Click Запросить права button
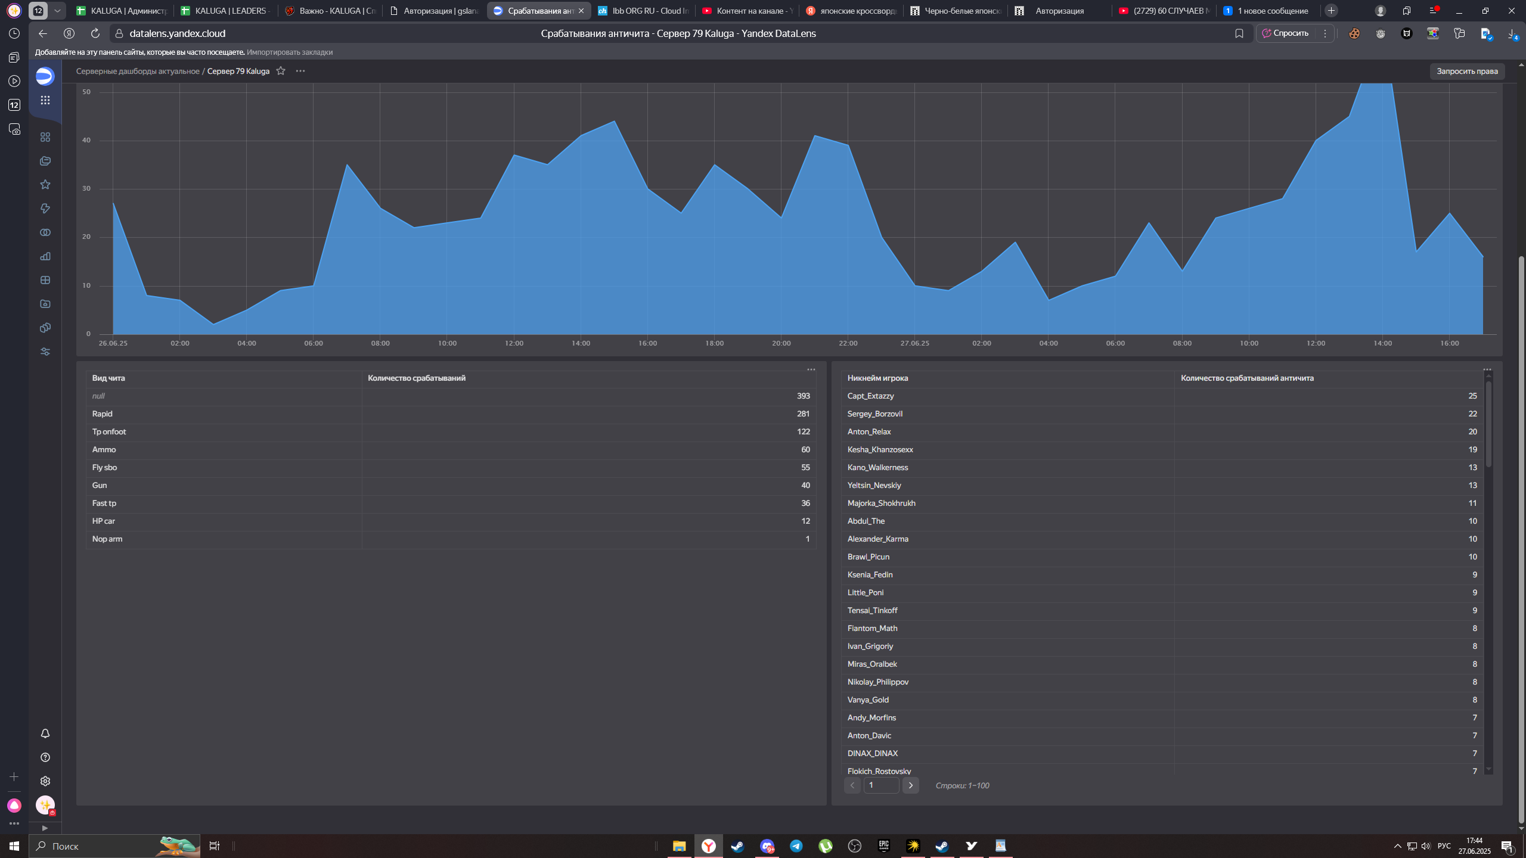The image size is (1526, 858). point(1467,71)
